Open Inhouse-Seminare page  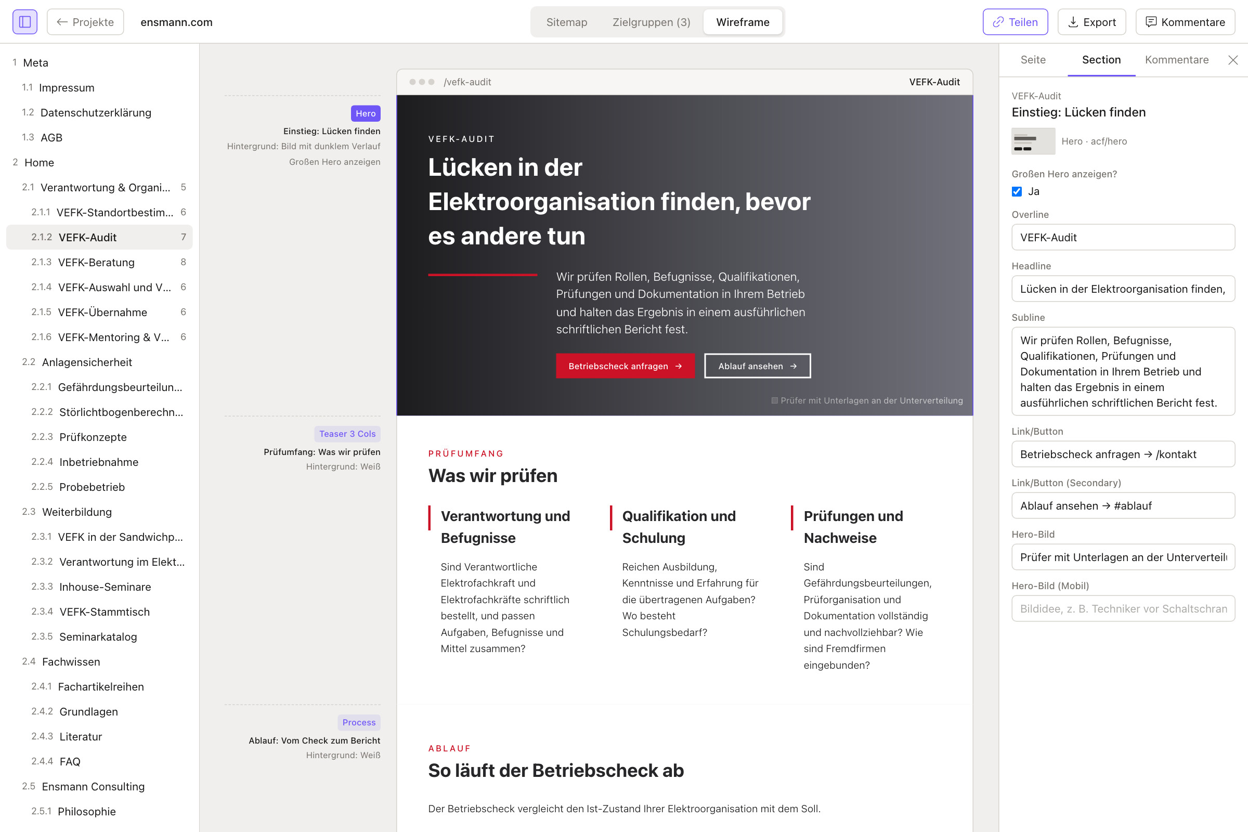(x=100, y=587)
